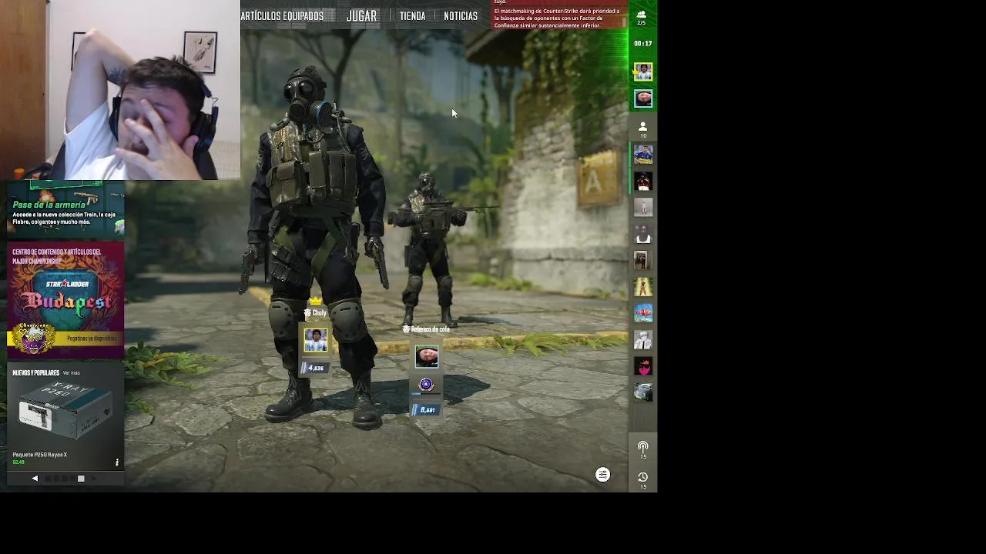Click Chuly's 4,636 rating badge
This screenshot has width=986, height=554.
pos(315,369)
